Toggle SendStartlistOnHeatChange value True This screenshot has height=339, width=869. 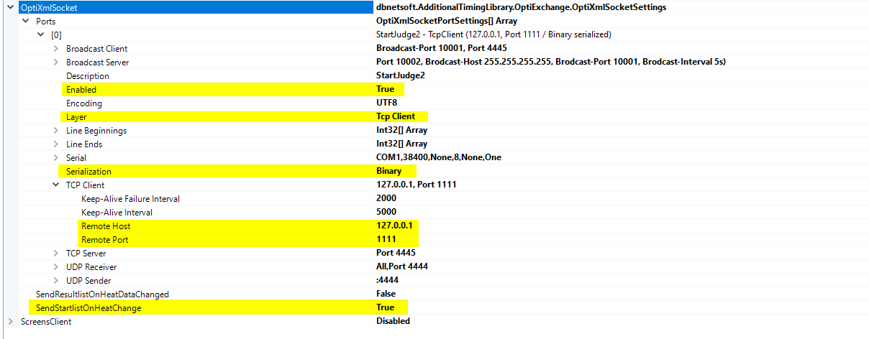[x=385, y=308]
